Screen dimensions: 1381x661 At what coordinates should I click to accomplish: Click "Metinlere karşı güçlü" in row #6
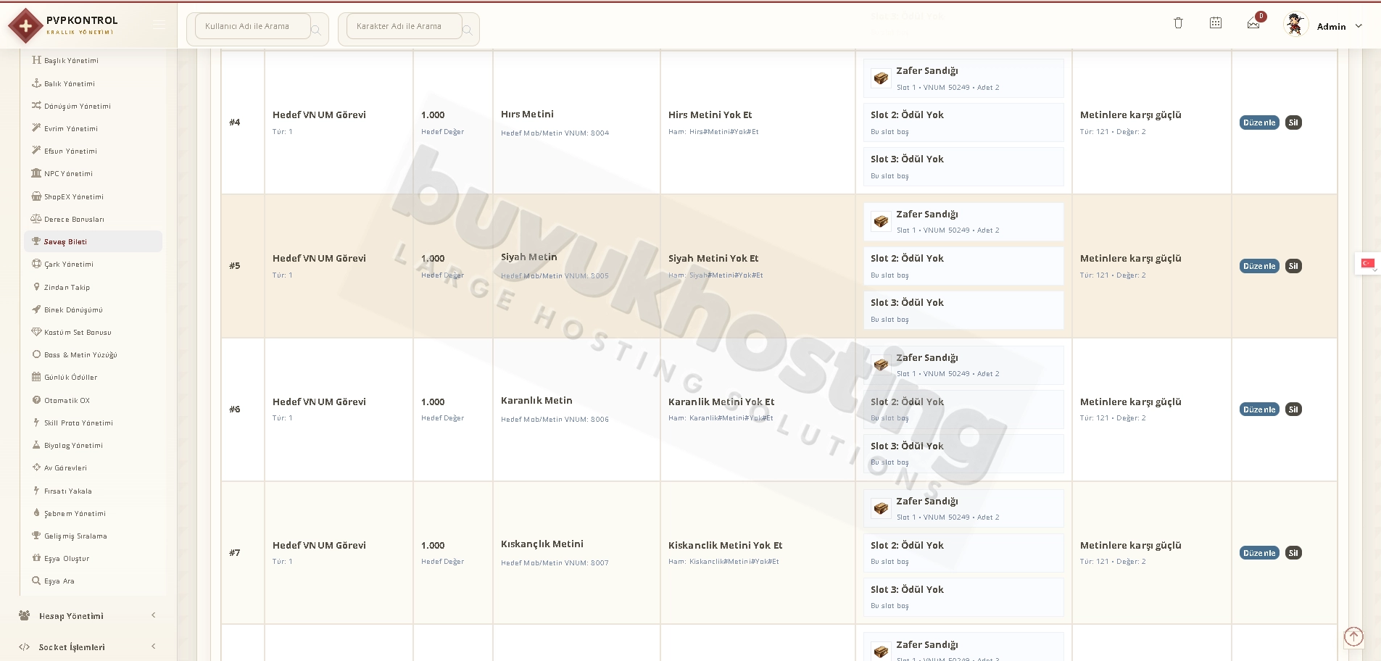[x=1130, y=402]
